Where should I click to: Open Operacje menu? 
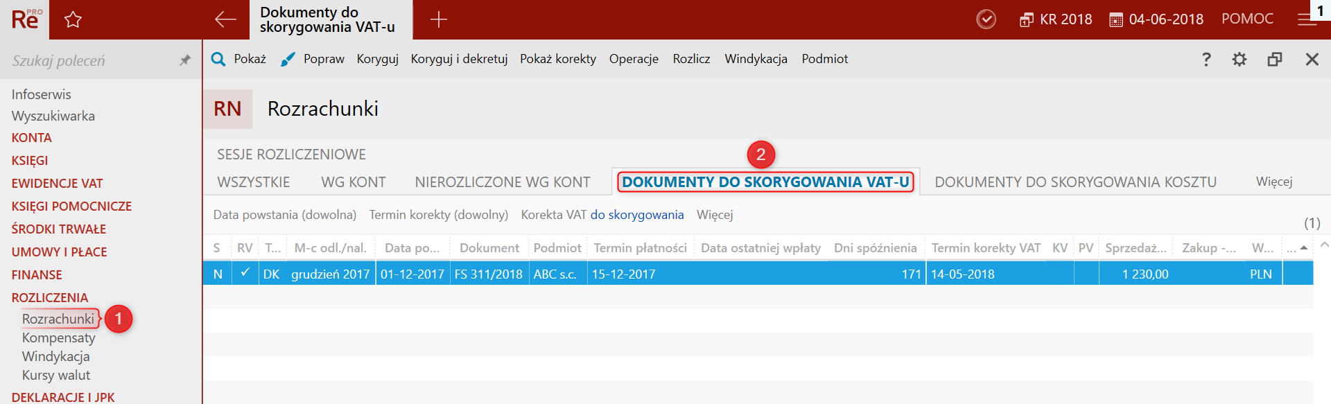click(634, 59)
